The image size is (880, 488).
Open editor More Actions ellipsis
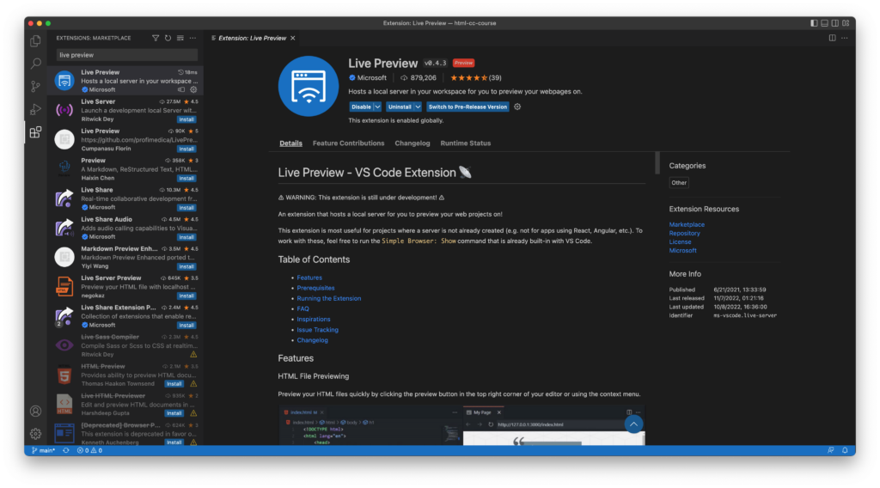pyautogui.click(x=845, y=38)
